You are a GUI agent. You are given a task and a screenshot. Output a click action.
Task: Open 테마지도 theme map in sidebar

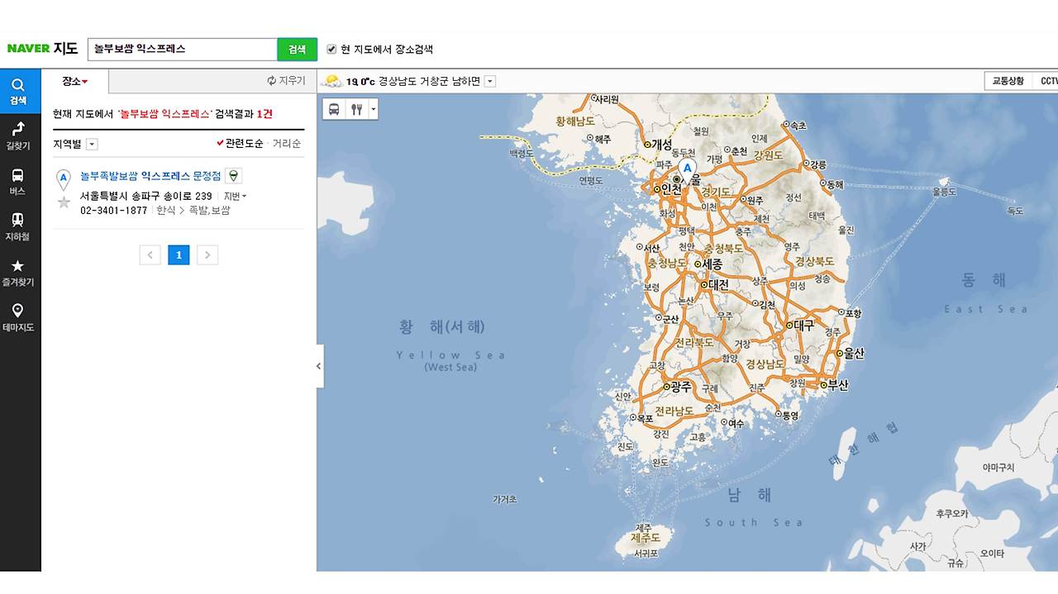coord(18,318)
